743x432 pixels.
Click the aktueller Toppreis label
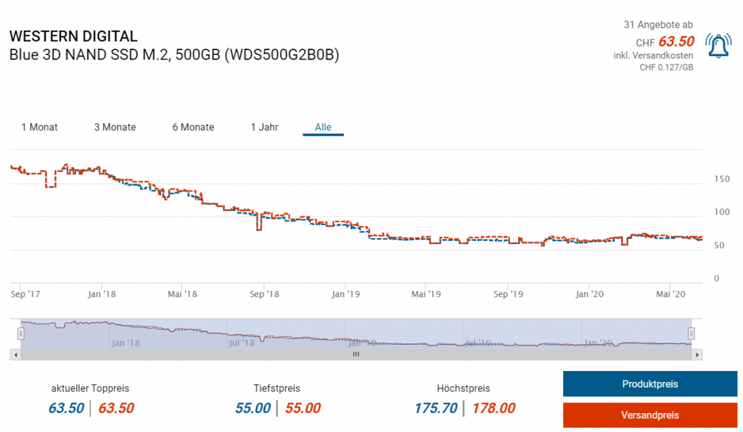click(90, 388)
